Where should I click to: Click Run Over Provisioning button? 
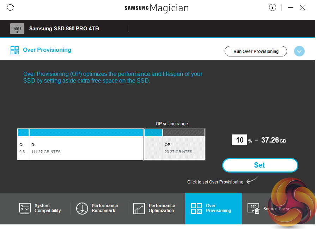[x=256, y=51]
